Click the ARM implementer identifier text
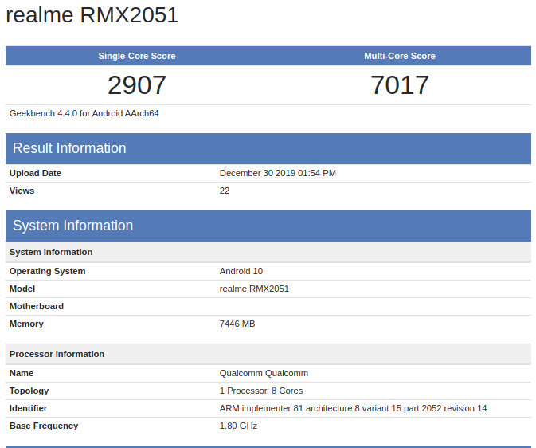 pos(353,408)
